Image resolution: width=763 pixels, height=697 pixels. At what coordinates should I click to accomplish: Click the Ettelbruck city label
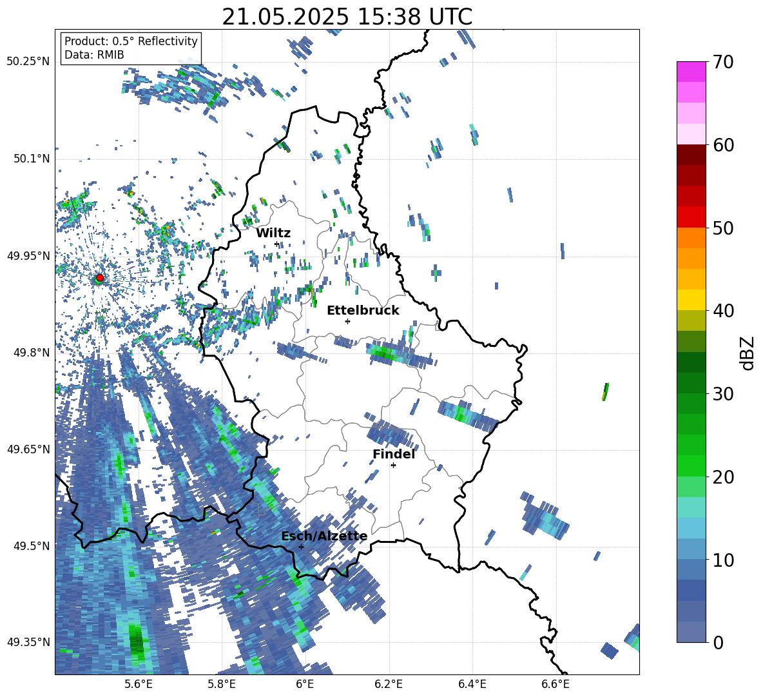point(363,310)
